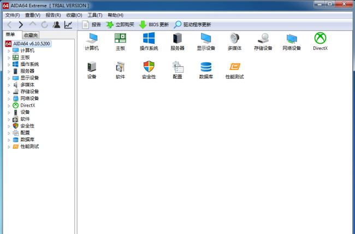This screenshot has height=234, width=355.
Task: Click the BIOS 更新 toolbar button
Action: [153, 25]
